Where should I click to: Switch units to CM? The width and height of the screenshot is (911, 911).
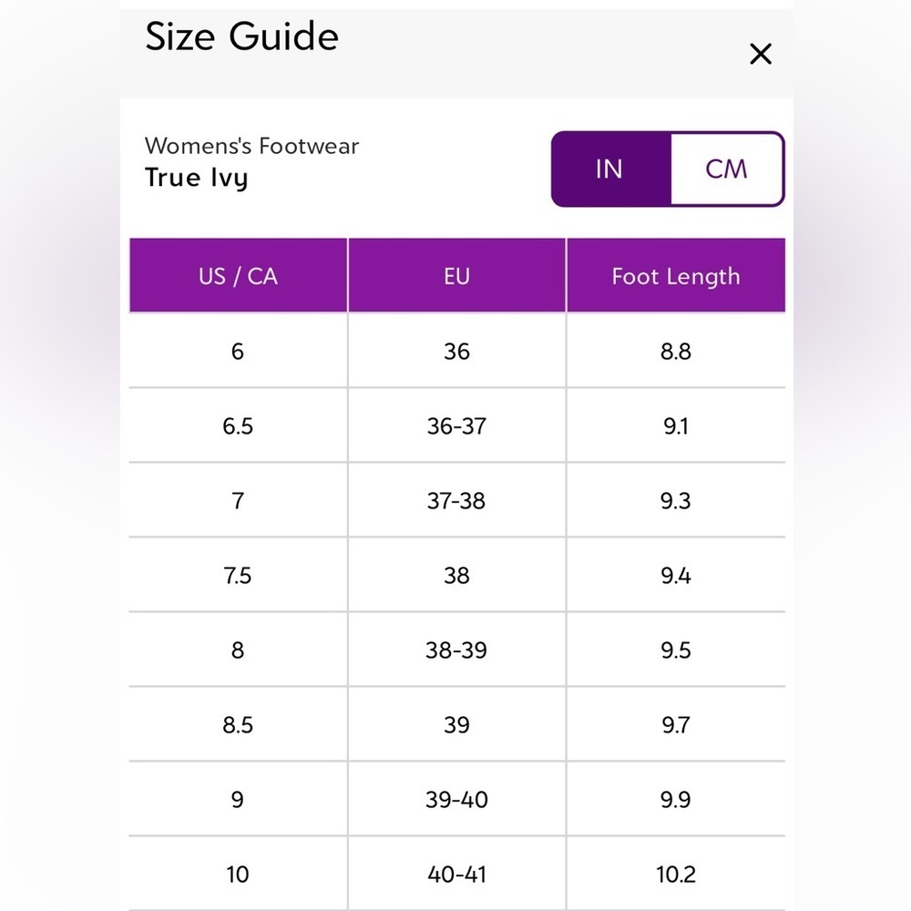tap(726, 169)
